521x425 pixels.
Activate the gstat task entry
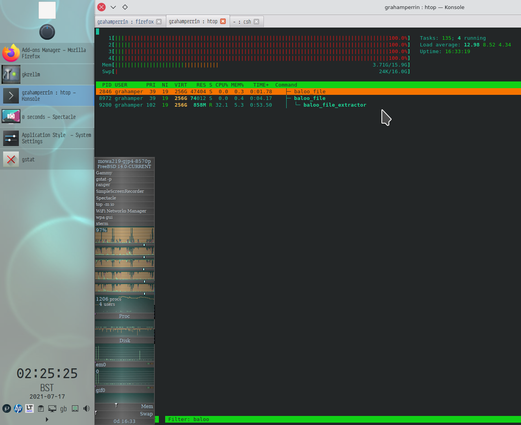coord(47,159)
